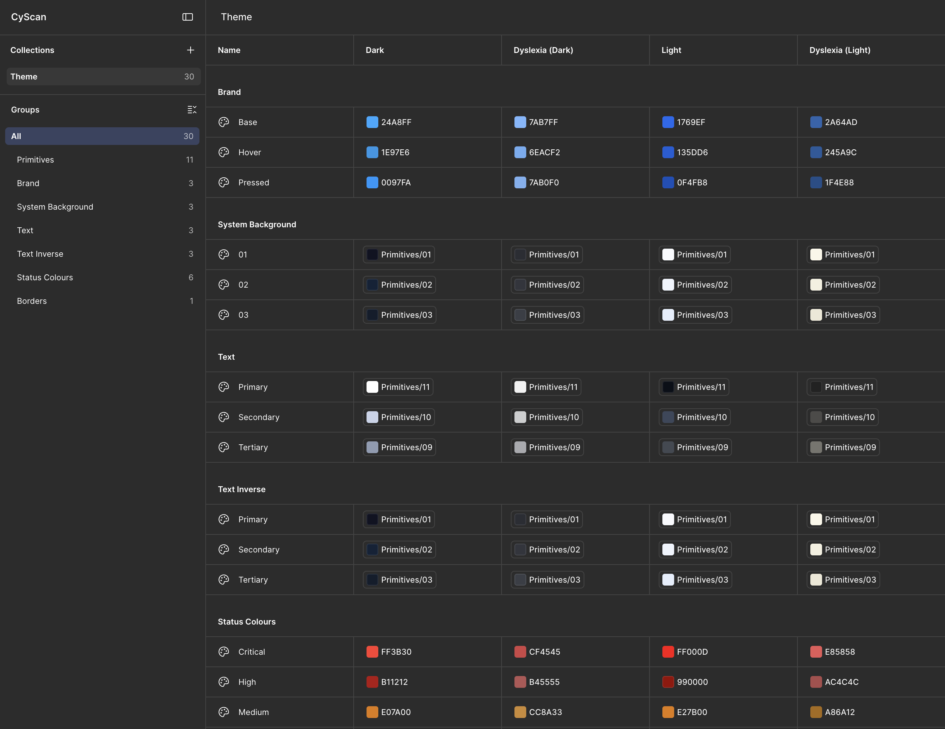Click the palette icon in System Background 03 row
The height and width of the screenshot is (729, 945).
(x=224, y=315)
